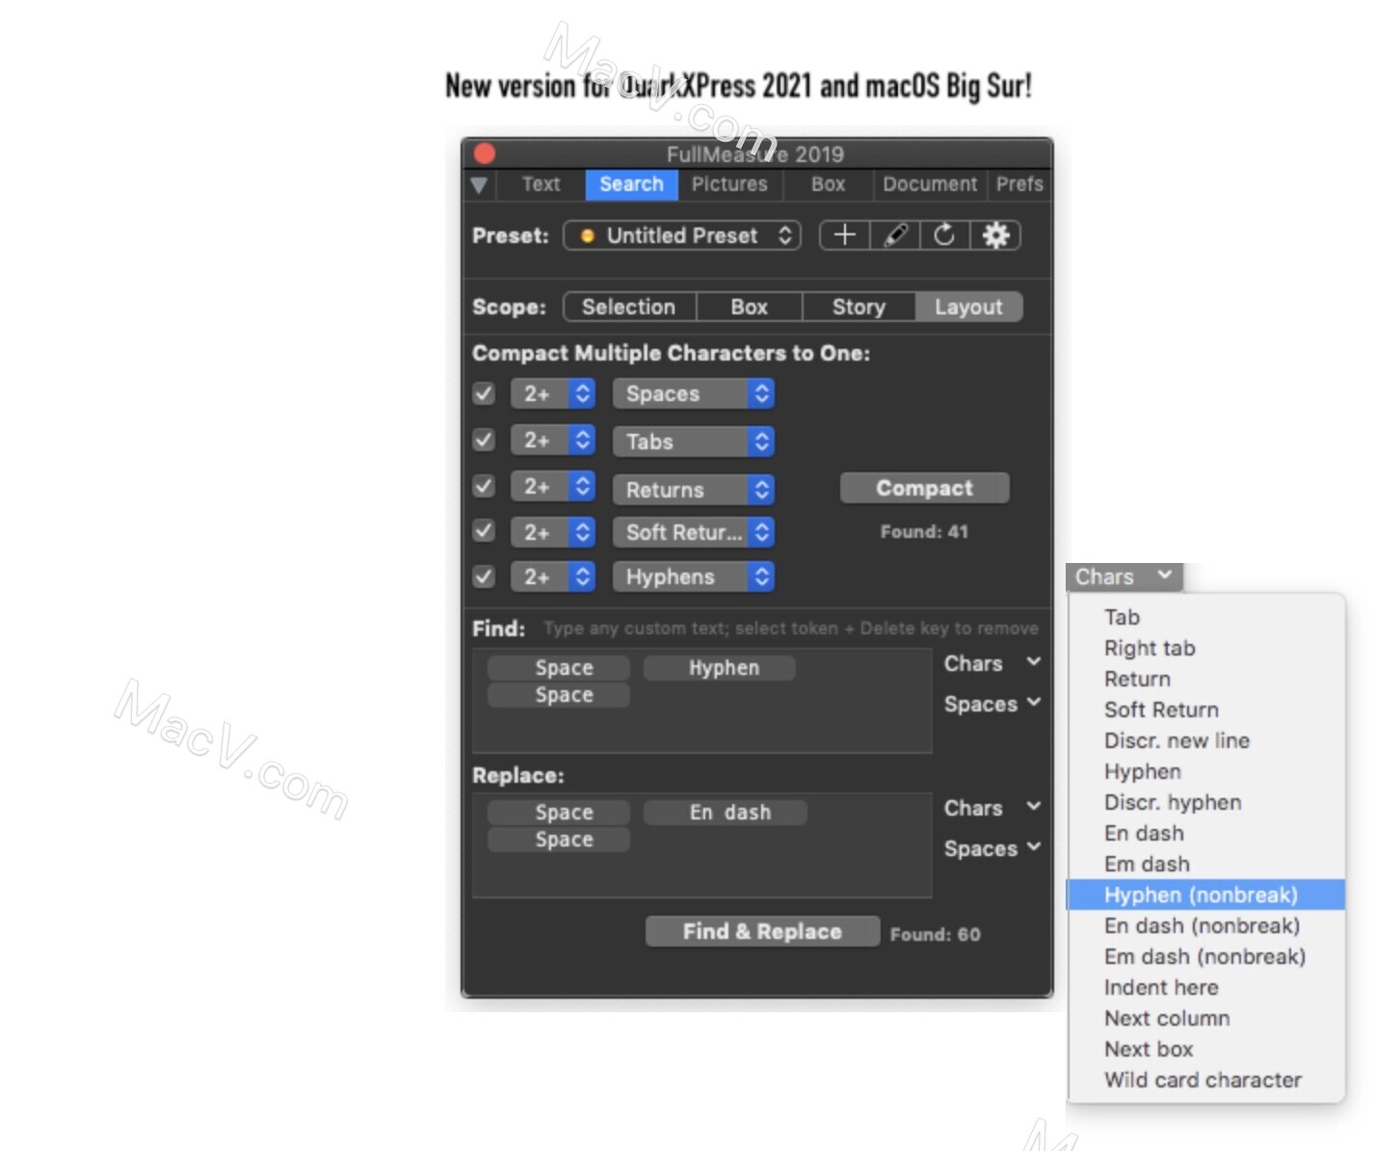The width and height of the screenshot is (1374, 1151).
Task: Choose Hyphen (nonbreak) menu item
Action: point(1205,895)
